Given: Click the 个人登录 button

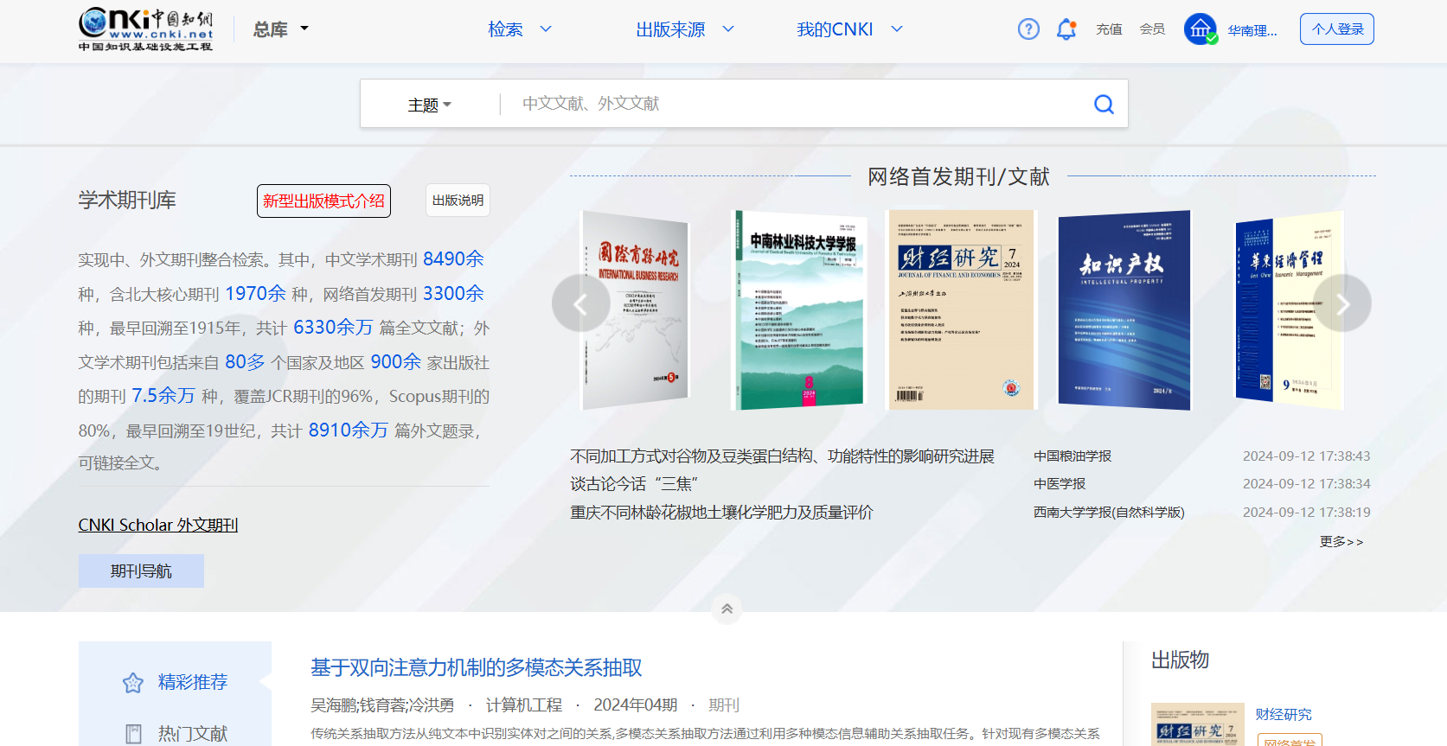Looking at the screenshot, I should (x=1337, y=29).
